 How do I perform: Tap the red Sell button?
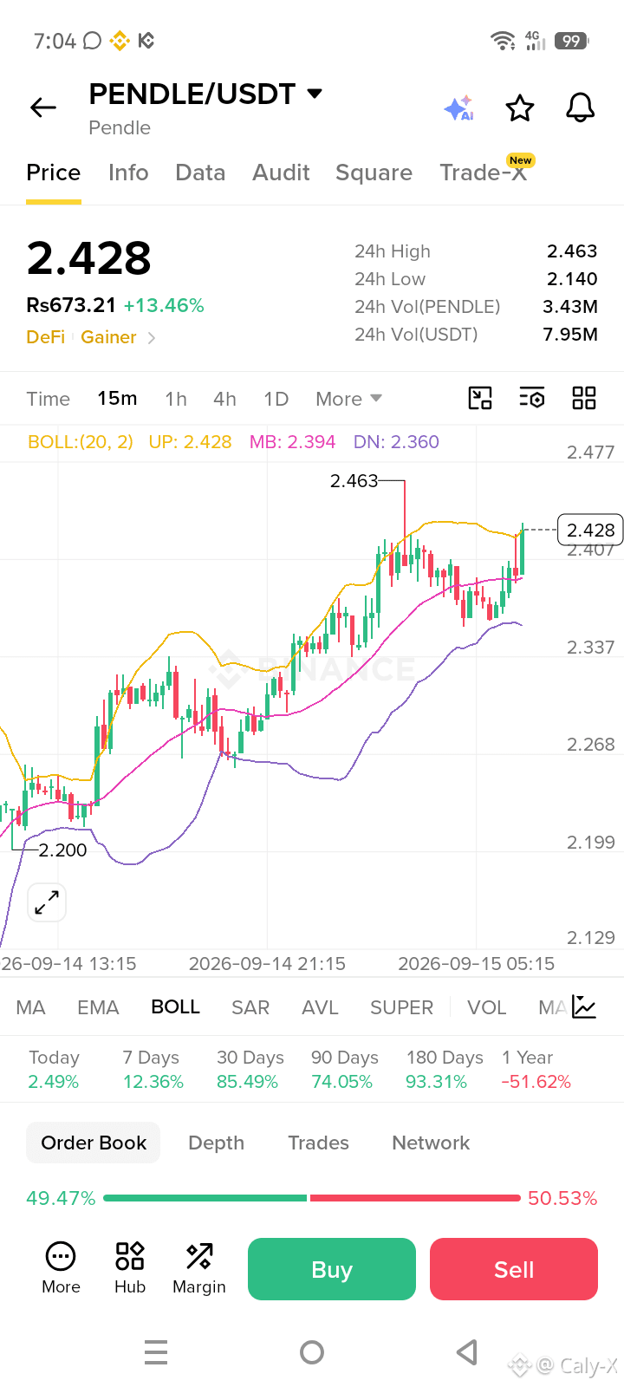(x=514, y=1269)
